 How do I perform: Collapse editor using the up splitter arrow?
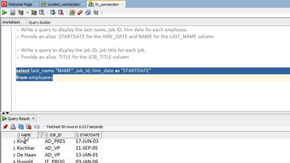pyautogui.click(x=3, y=113)
